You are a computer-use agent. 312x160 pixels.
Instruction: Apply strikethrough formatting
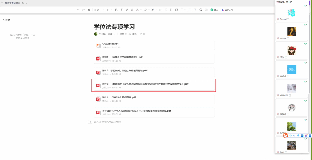click(x=132, y=10)
